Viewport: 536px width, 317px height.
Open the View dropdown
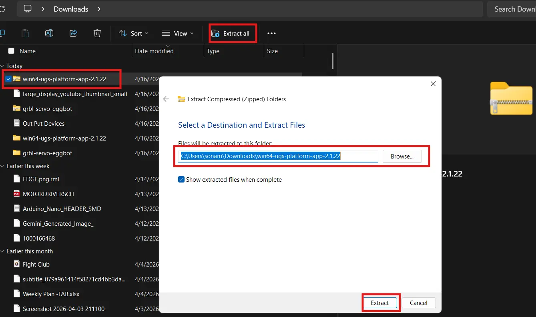(x=178, y=33)
